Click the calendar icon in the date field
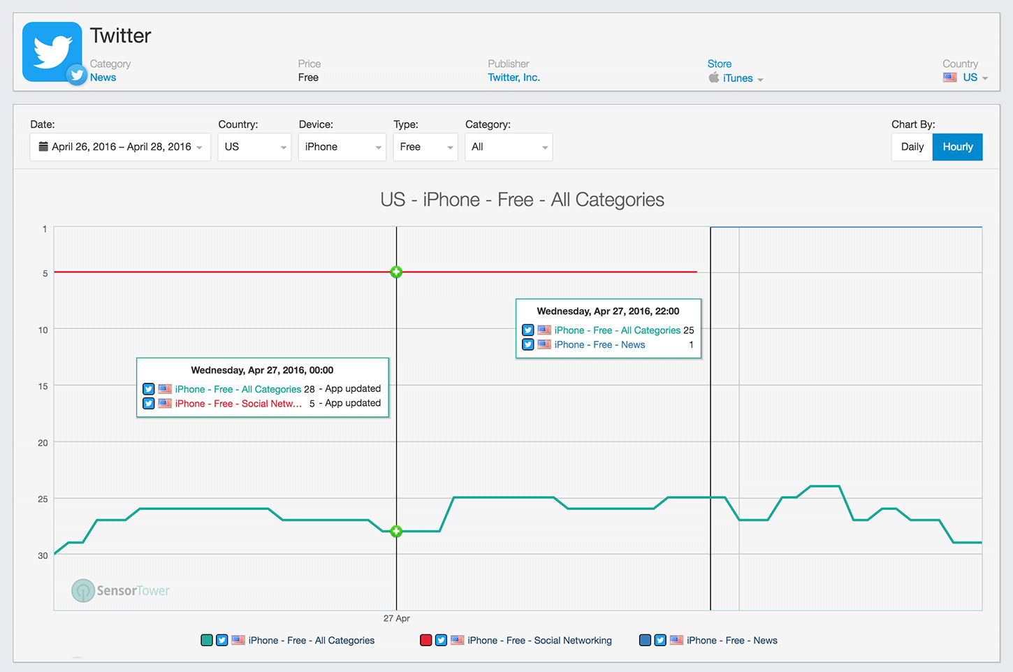Image resolution: width=1013 pixels, height=672 pixels. (43, 147)
